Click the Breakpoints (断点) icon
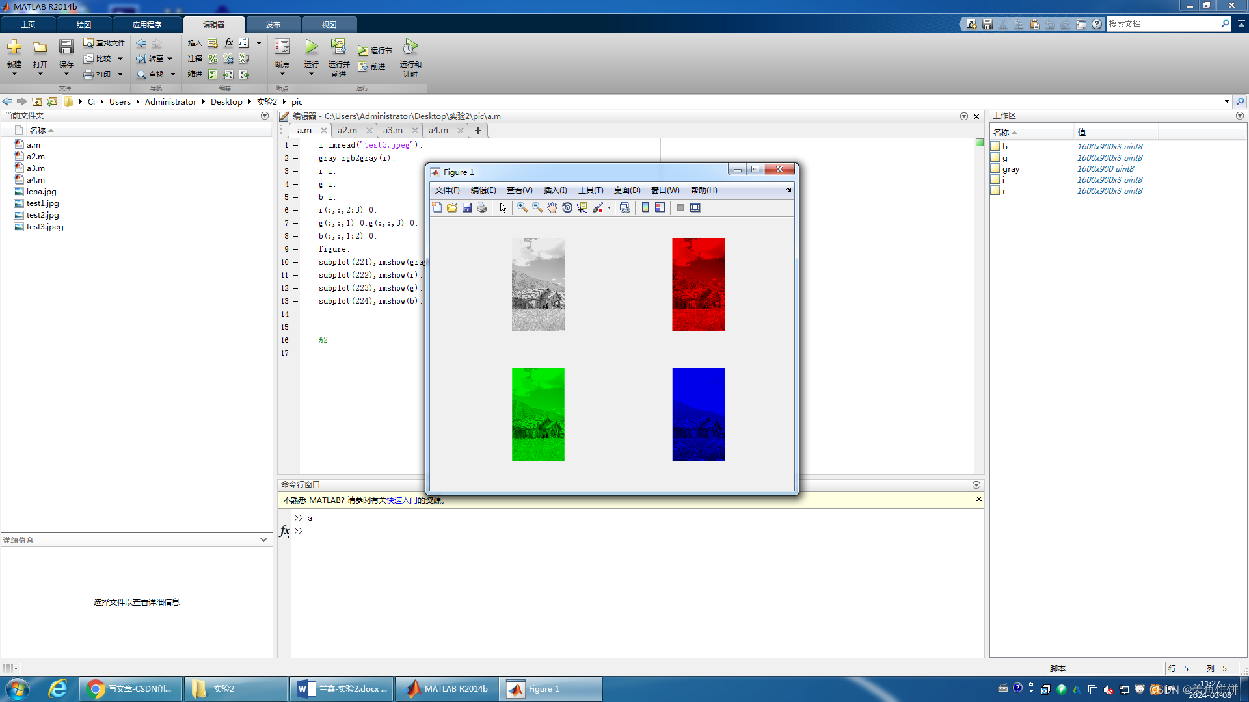The image size is (1249, 702). click(282, 47)
